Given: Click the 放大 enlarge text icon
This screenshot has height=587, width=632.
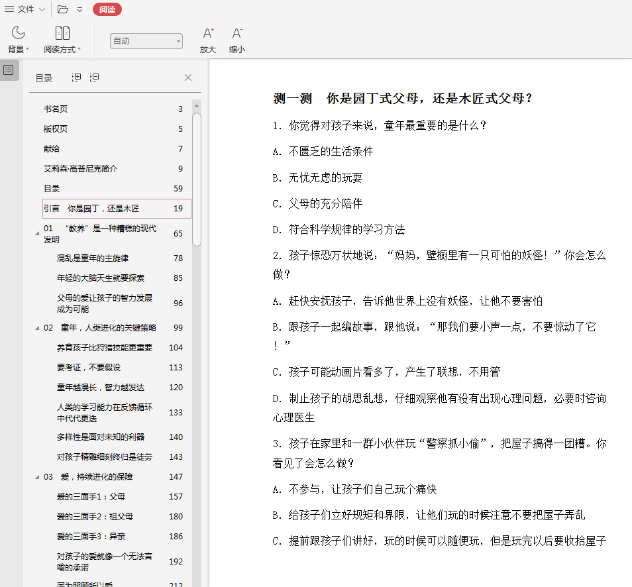Looking at the screenshot, I should point(208,33).
